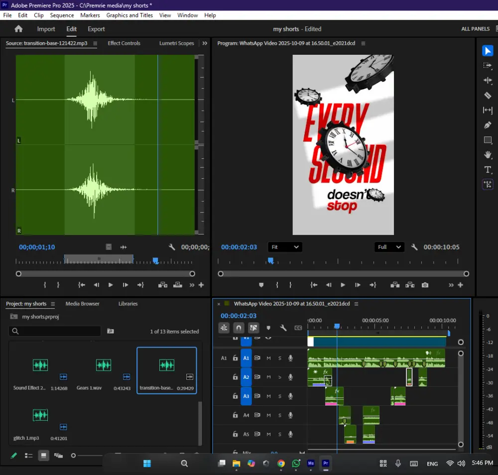This screenshot has height=475, width=498.
Task: Click the Export workspace button
Action: click(96, 29)
